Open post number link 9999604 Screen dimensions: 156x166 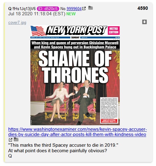pos(74,9)
